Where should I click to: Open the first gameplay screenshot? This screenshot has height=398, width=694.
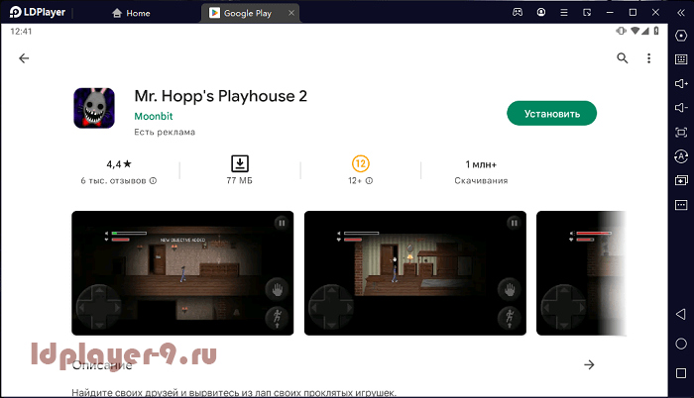tap(182, 273)
